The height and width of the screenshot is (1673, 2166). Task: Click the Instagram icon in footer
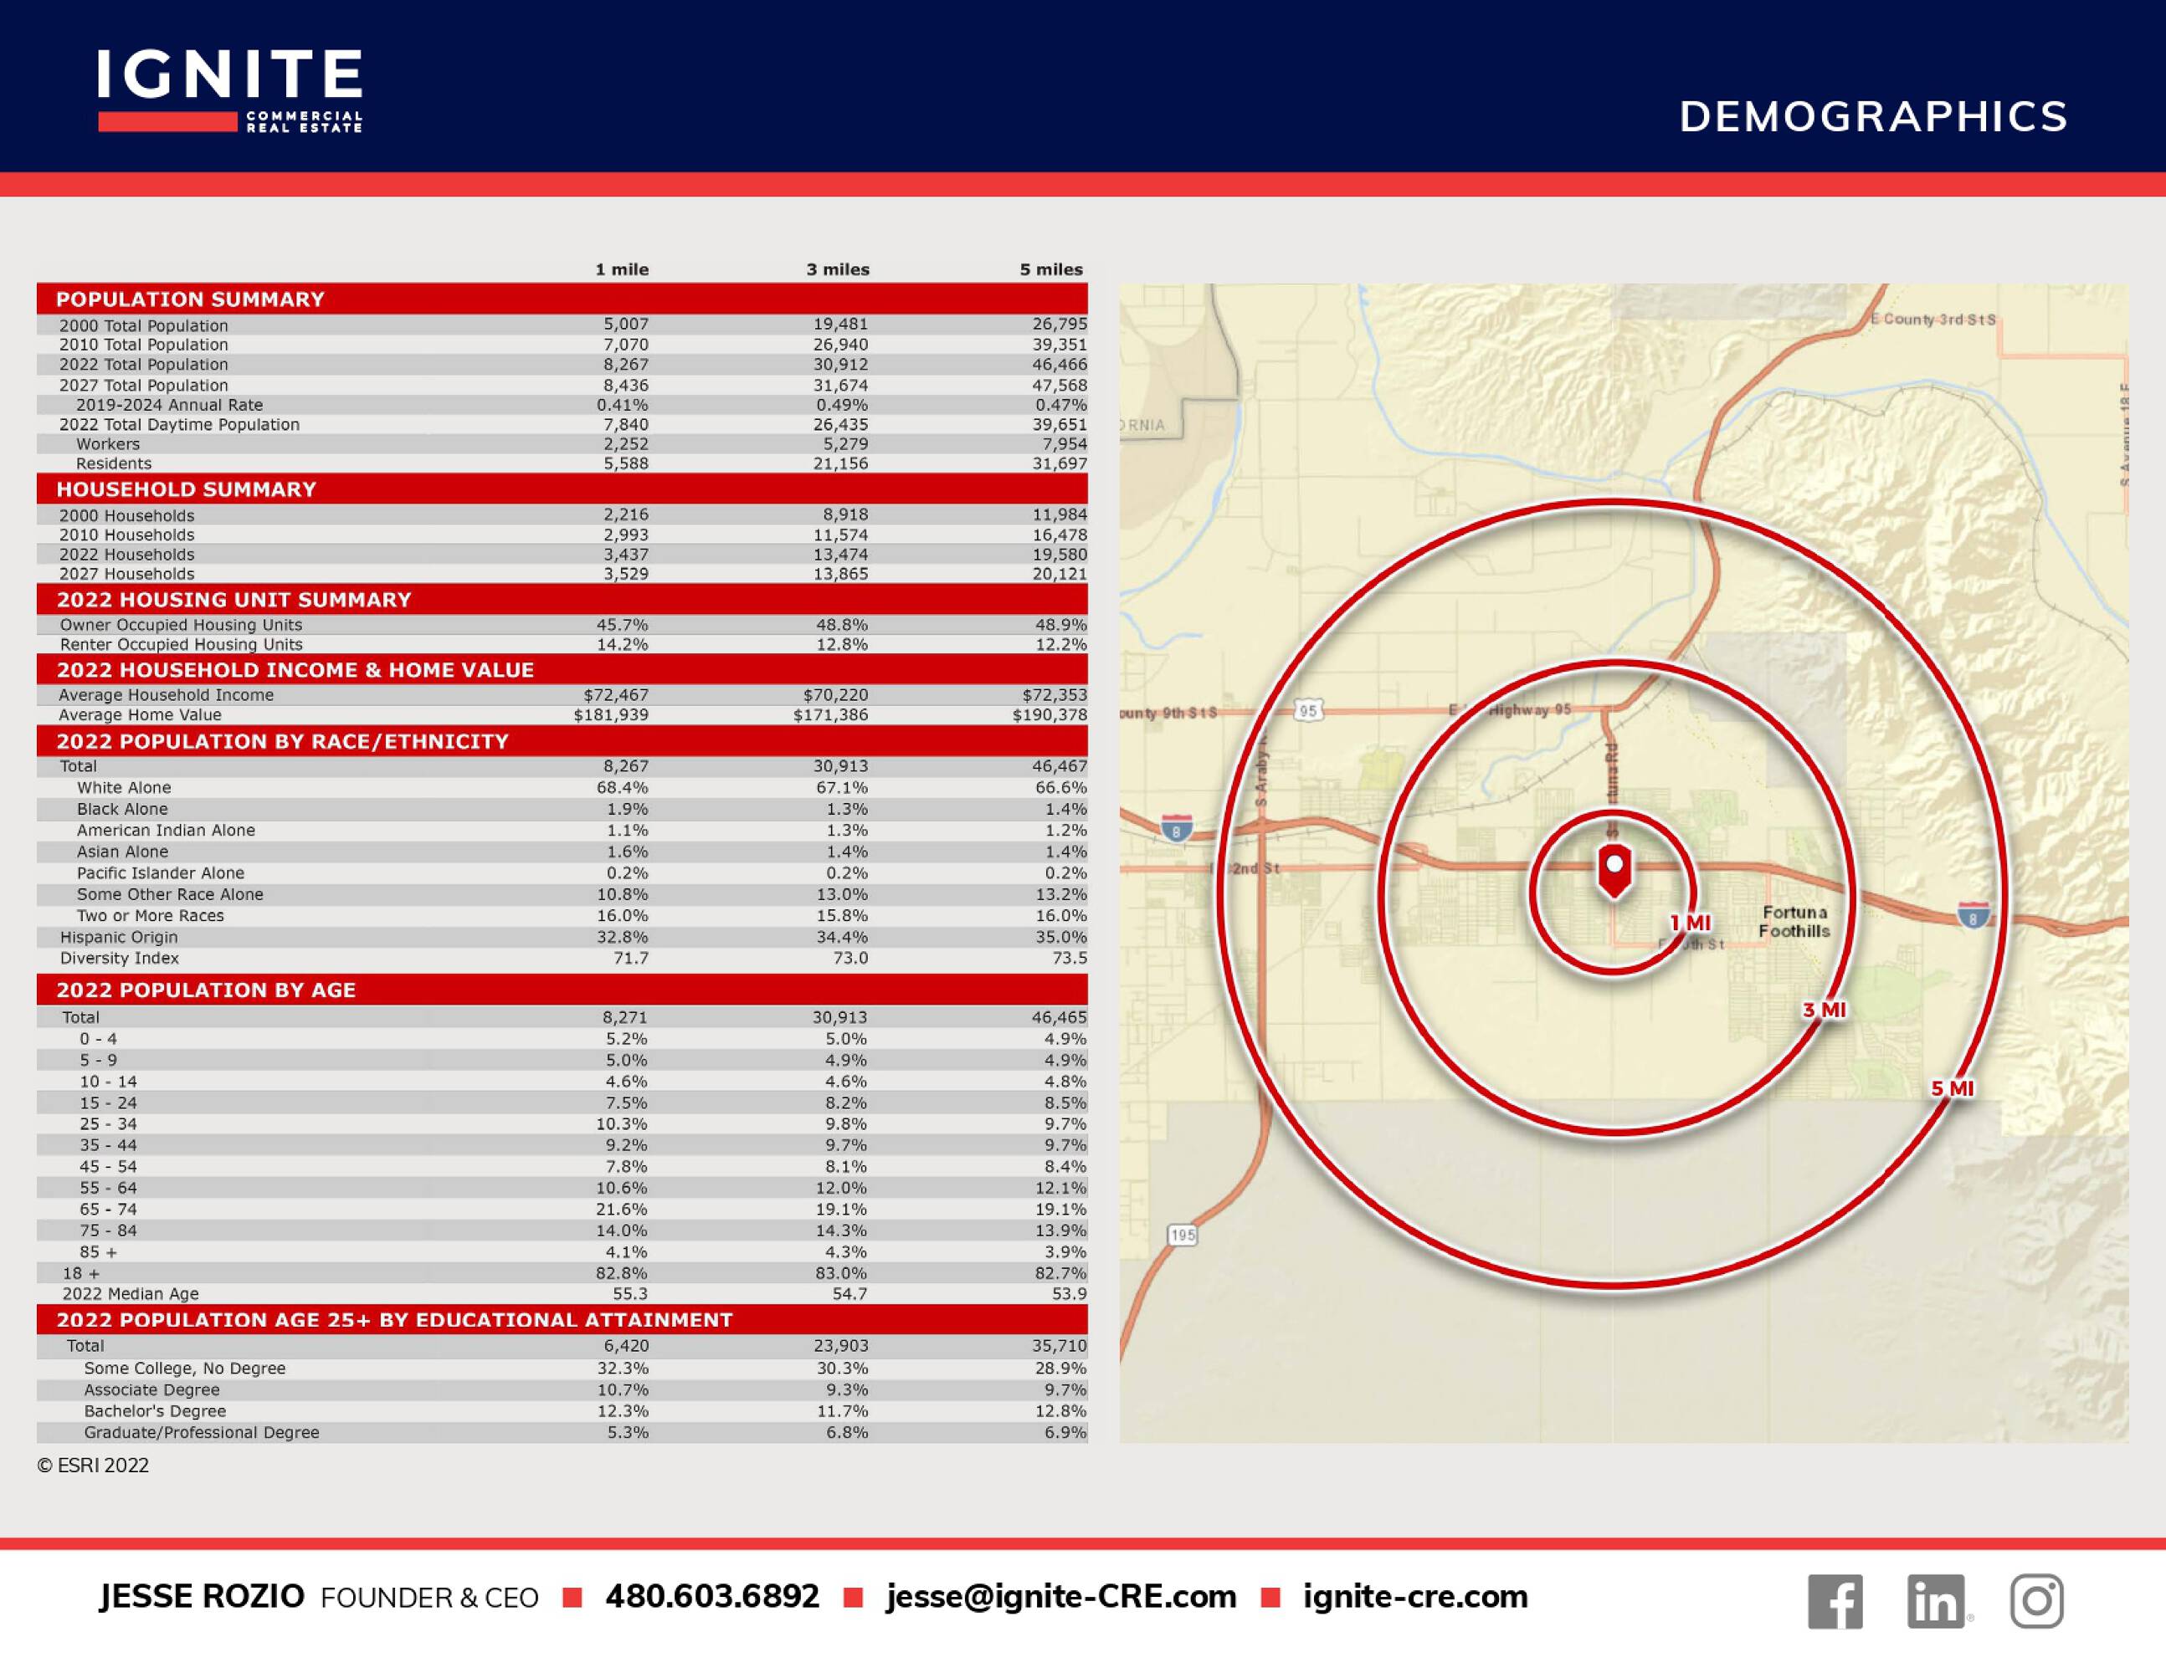[x=2037, y=1601]
